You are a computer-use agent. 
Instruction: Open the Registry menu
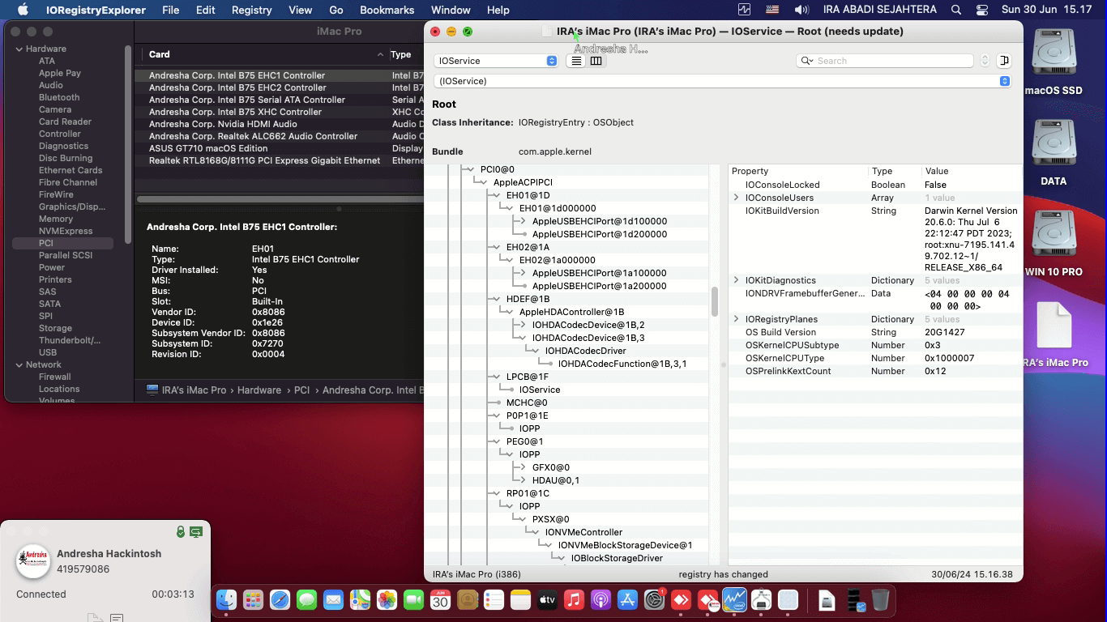click(x=251, y=10)
